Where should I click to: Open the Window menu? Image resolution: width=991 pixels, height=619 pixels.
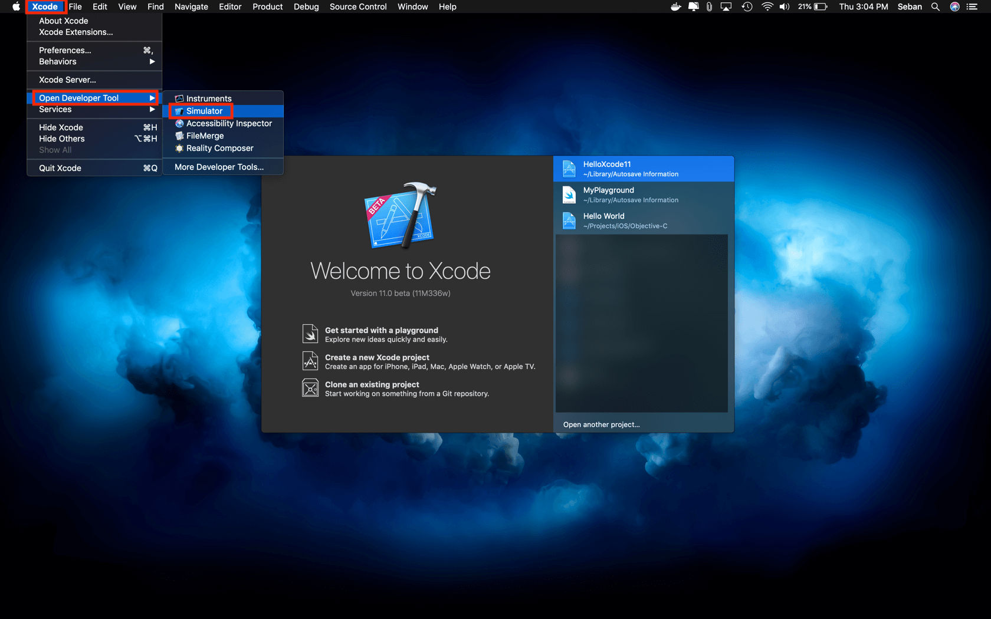(x=413, y=6)
